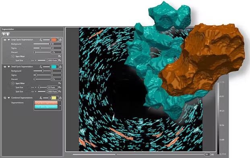Viewport: 250px width, 158px height.
Task: Click the Percent slider under Large Spots Segmentation
Action: [x=42, y=52]
